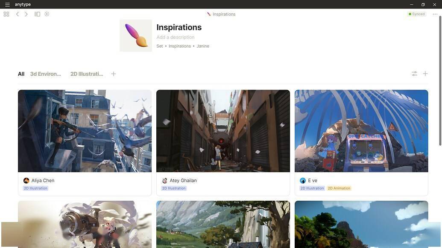Viewport: 442px width, 248px height.
Task: Open the Atey Ghailan entry title
Action: [x=183, y=181]
